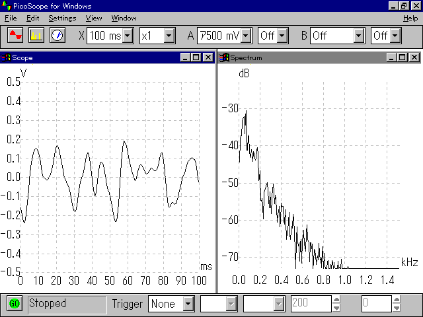Open the Help menu
The width and height of the screenshot is (423, 317).
(410, 18)
